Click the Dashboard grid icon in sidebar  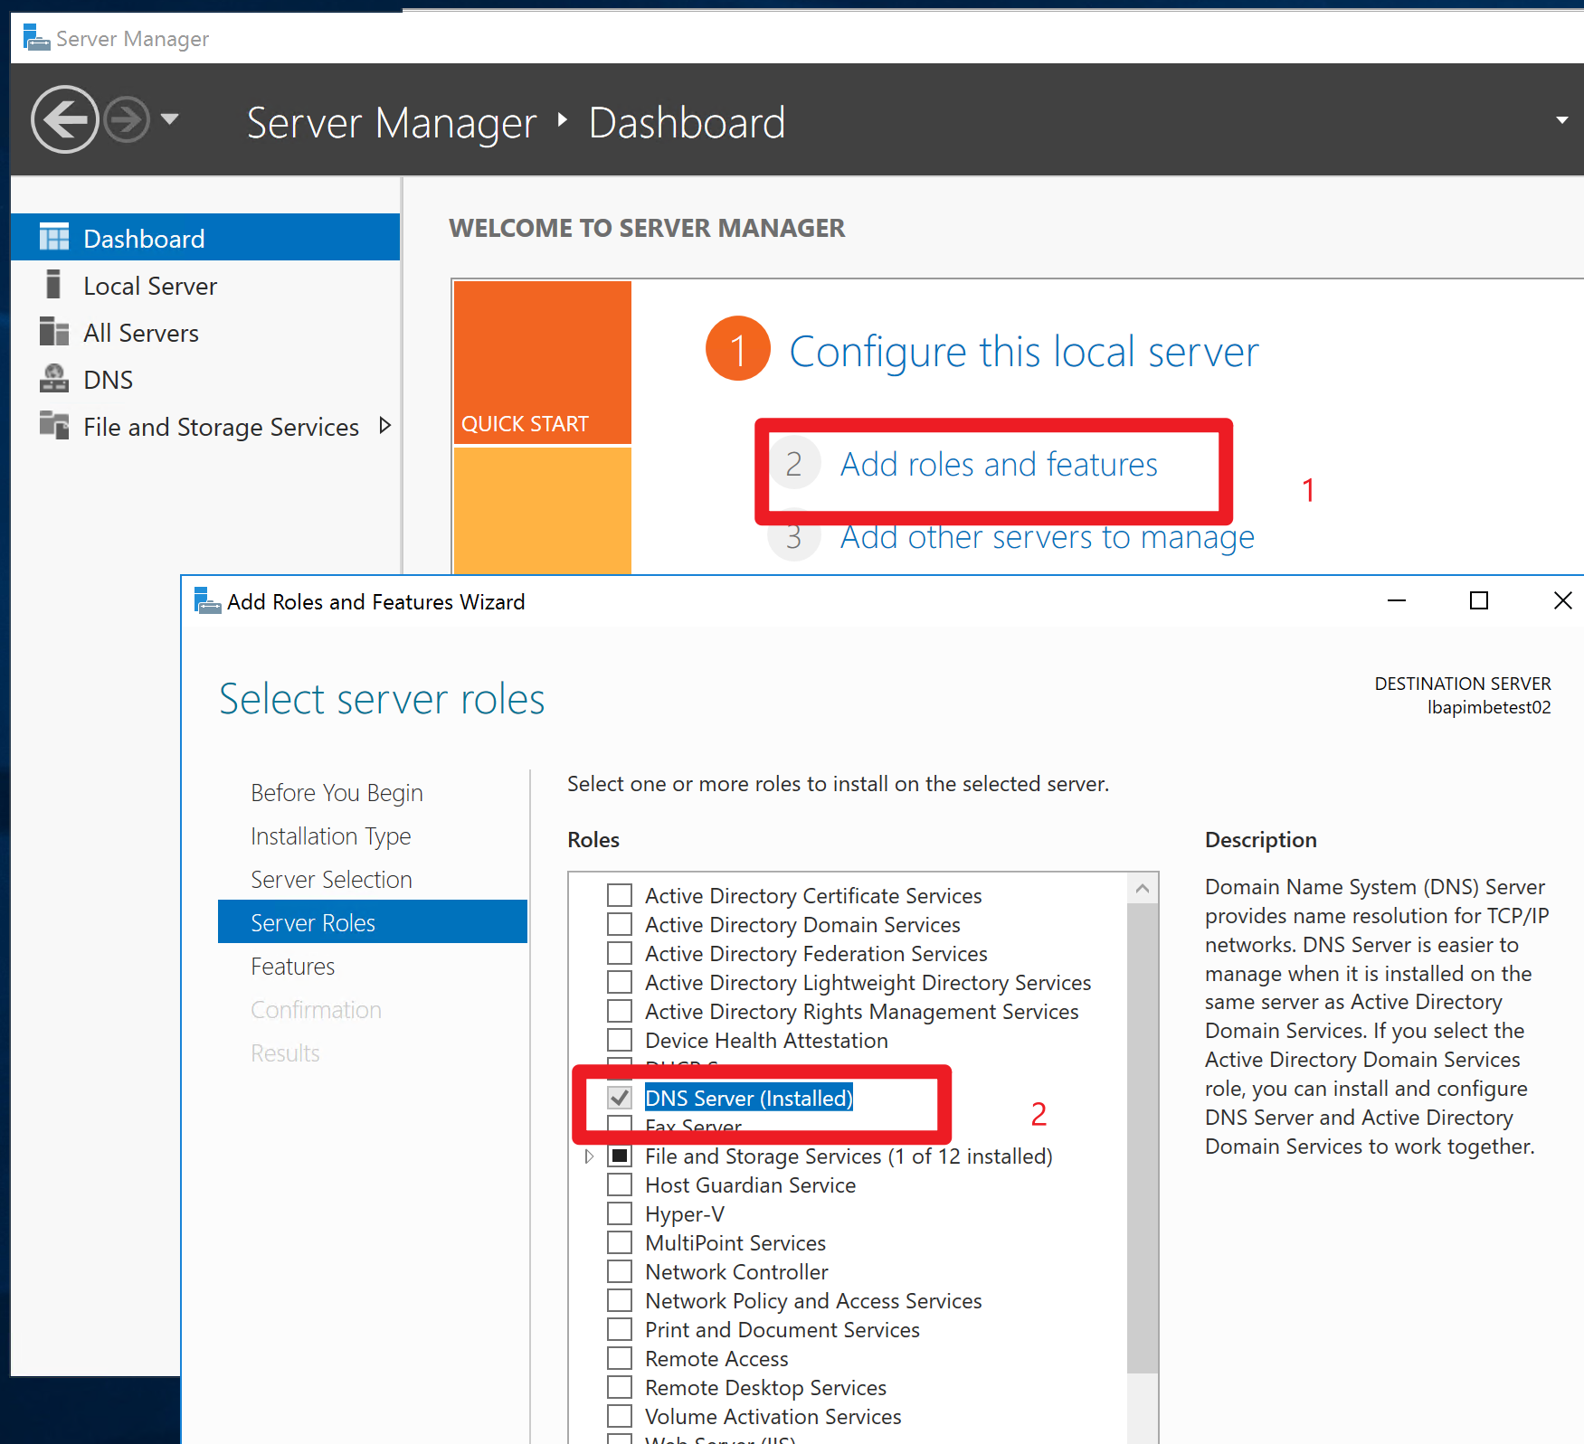(x=54, y=238)
